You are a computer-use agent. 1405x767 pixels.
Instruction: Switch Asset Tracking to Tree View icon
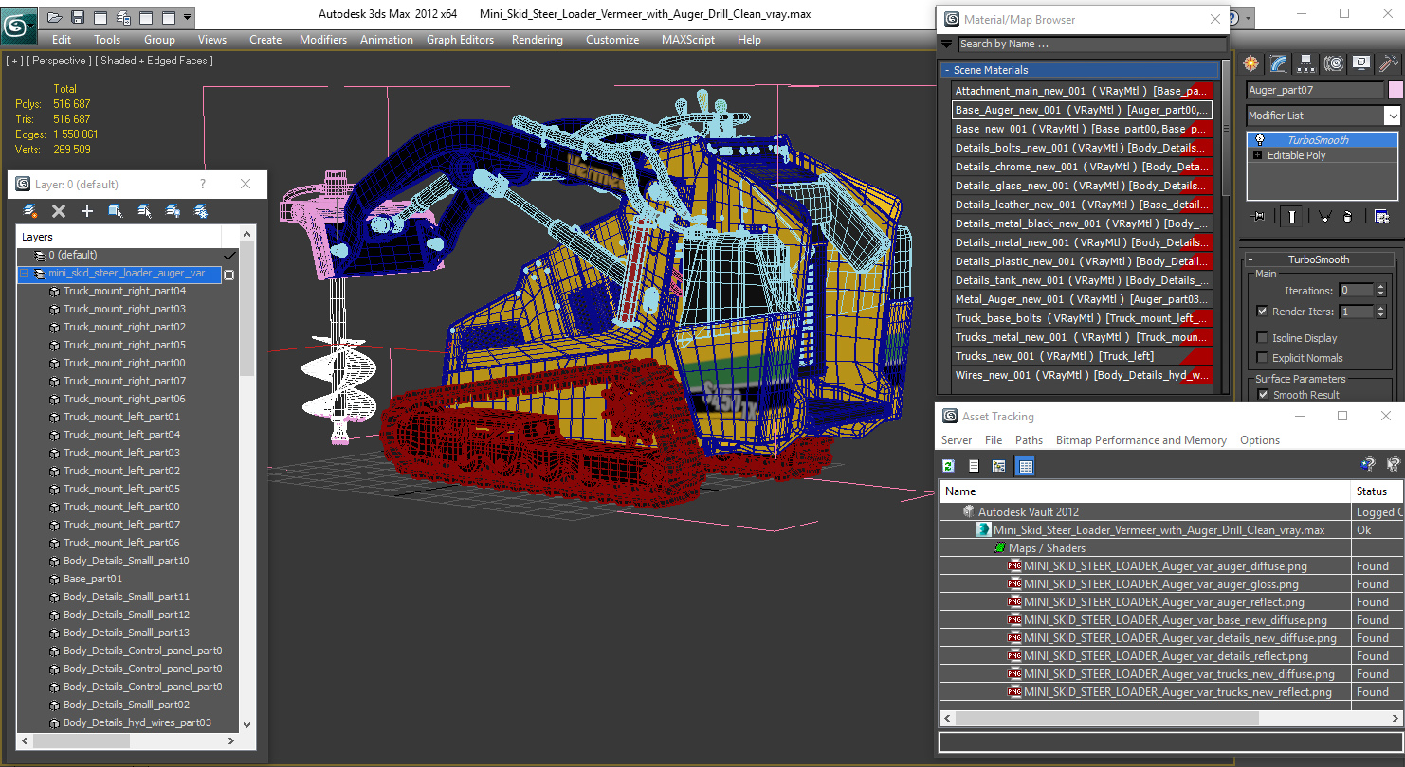(x=998, y=465)
